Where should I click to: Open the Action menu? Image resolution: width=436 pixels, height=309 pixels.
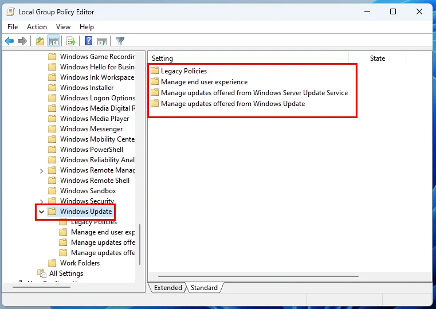[37, 27]
